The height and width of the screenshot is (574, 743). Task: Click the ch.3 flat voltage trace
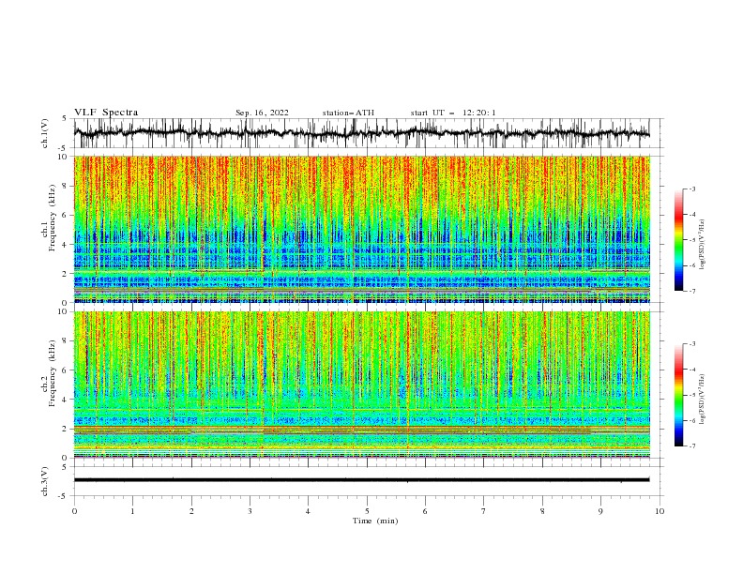[x=362, y=480]
